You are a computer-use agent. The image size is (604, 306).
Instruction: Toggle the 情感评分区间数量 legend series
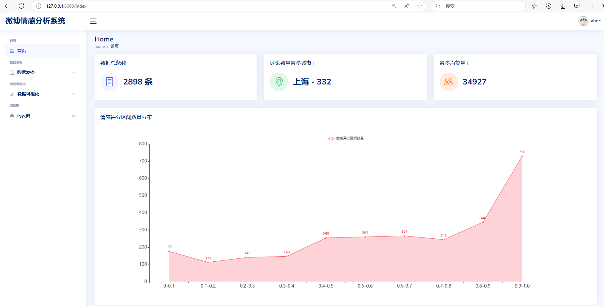[x=346, y=138]
